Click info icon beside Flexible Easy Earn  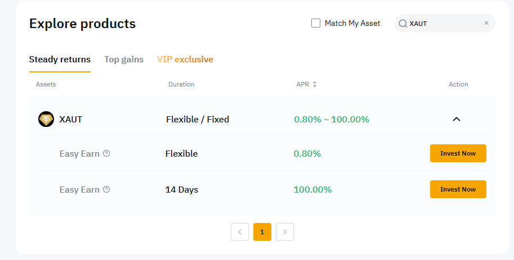pyautogui.click(x=107, y=153)
